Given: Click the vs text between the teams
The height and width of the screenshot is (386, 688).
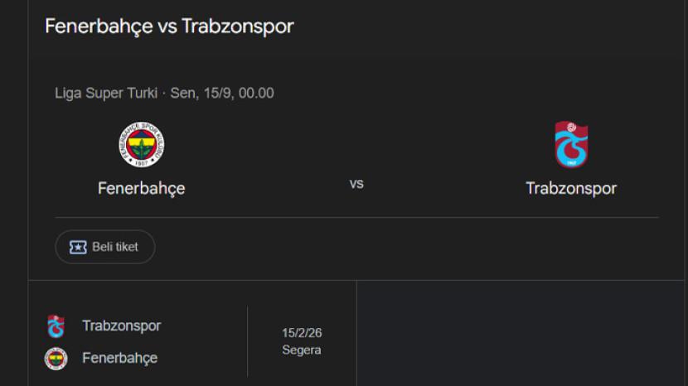Looking at the screenshot, I should pos(356,184).
